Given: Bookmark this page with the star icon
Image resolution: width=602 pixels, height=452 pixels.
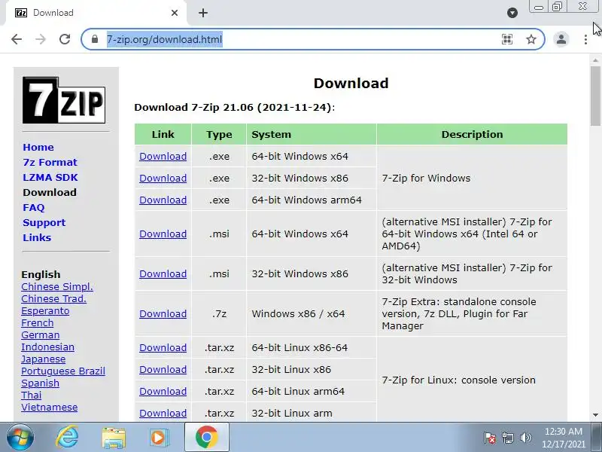Looking at the screenshot, I should [x=531, y=39].
